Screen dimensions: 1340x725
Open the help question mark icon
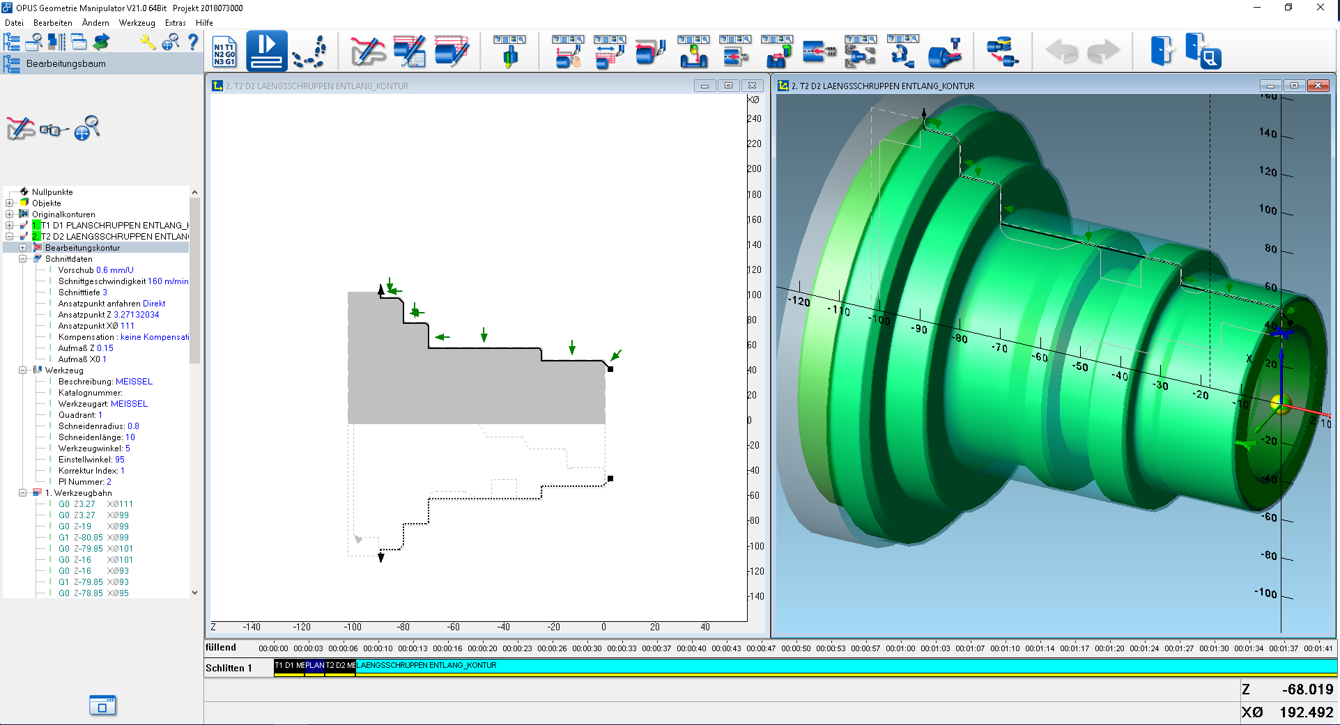(193, 42)
